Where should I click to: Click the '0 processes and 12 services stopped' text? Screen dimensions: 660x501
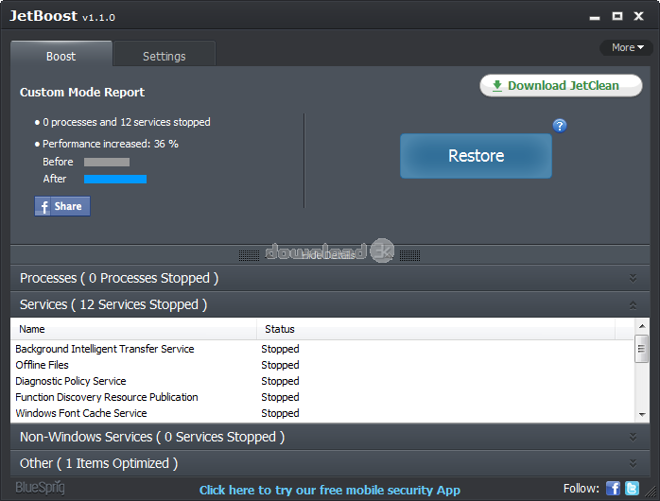coord(127,122)
